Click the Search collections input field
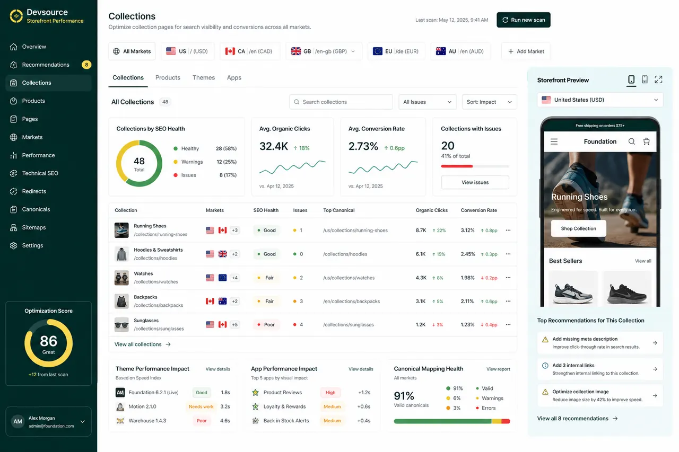 [x=341, y=102]
